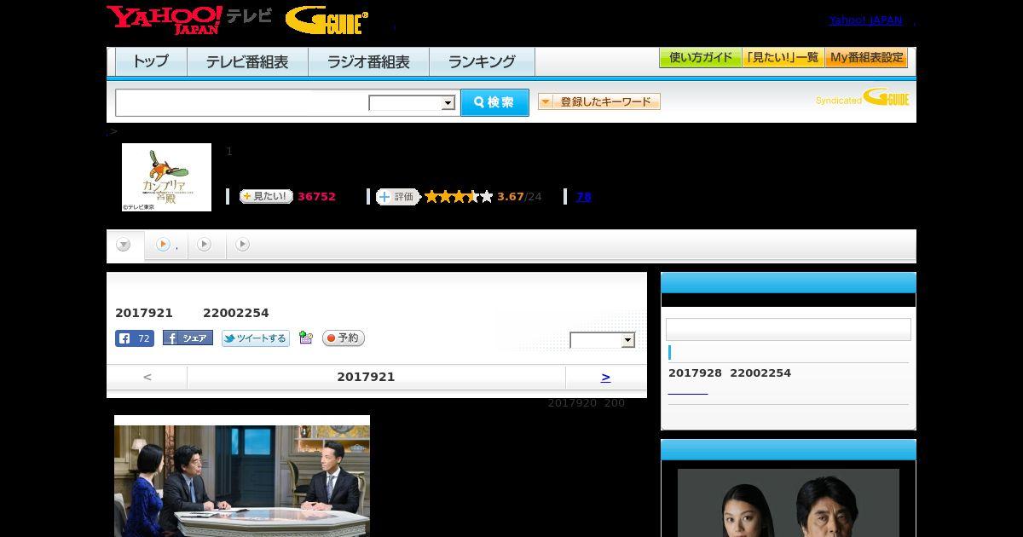1023x537 pixels.
Task: Go to next date with > arrow
Action: 606,377
